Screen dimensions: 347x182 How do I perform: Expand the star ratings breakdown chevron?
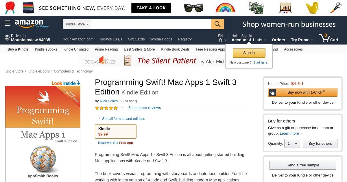click(x=121, y=108)
